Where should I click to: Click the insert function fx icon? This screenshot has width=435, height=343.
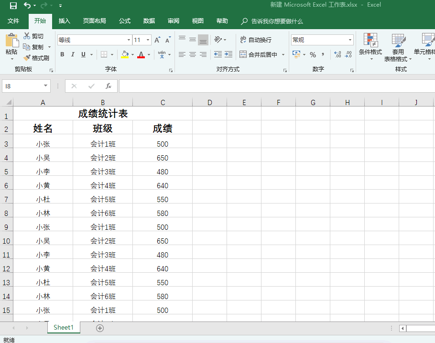(109, 86)
